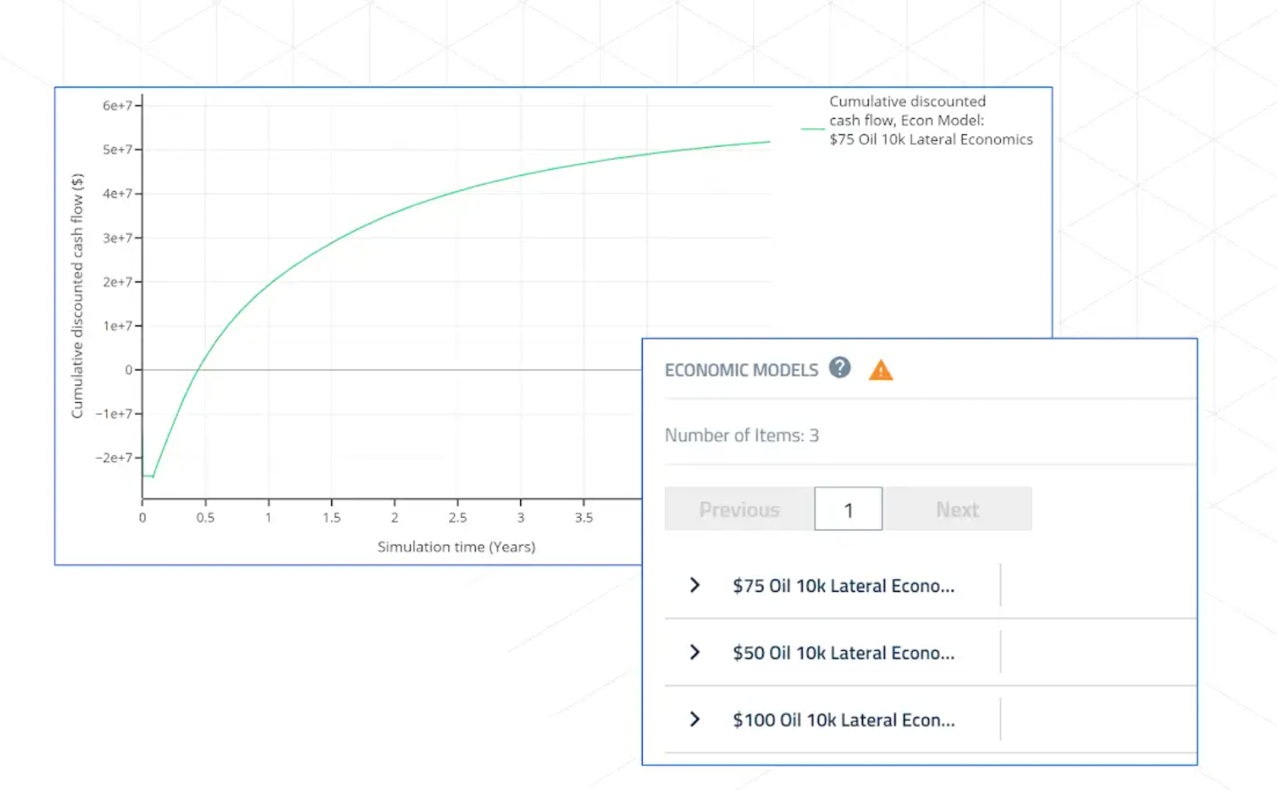1277x790 pixels.
Task: Expand the $75 Oil 10k Lateral row chevron
Action: (694, 585)
